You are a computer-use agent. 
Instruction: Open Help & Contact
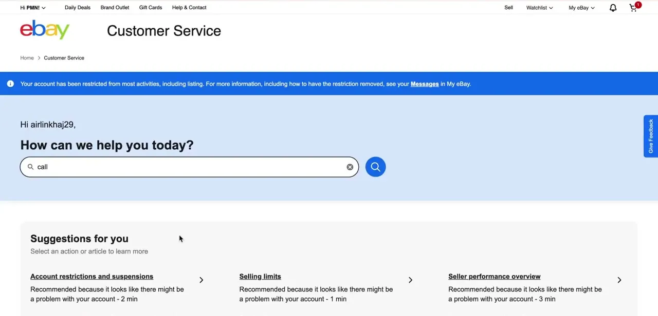pos(189,8)
